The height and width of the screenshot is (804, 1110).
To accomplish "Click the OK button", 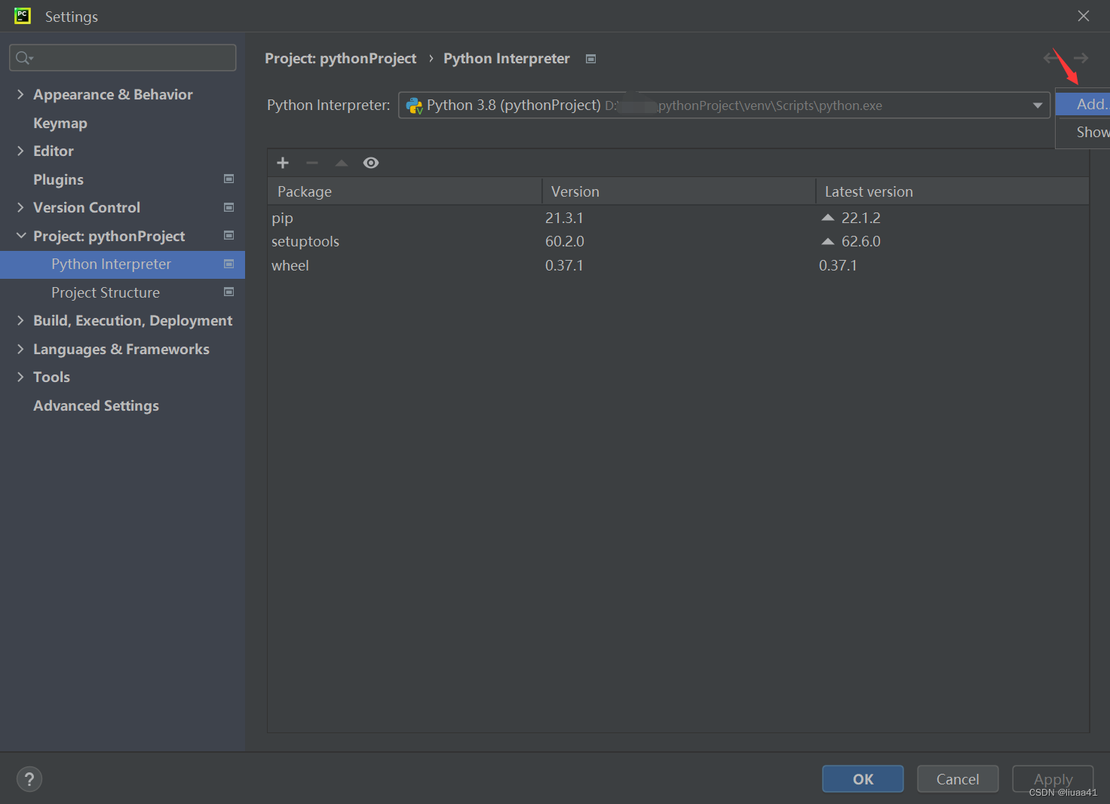I will pos(863,779).
